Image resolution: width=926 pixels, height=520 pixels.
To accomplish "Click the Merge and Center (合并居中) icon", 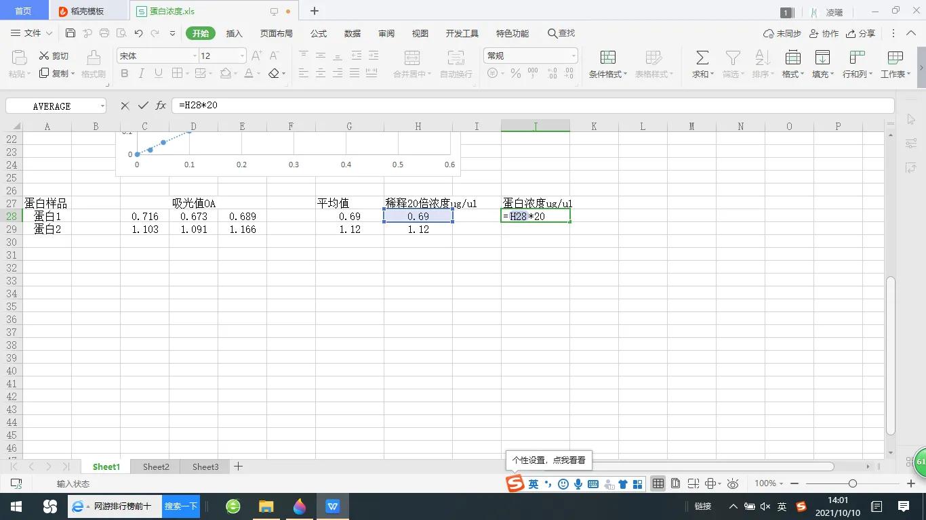I will 411,58.
